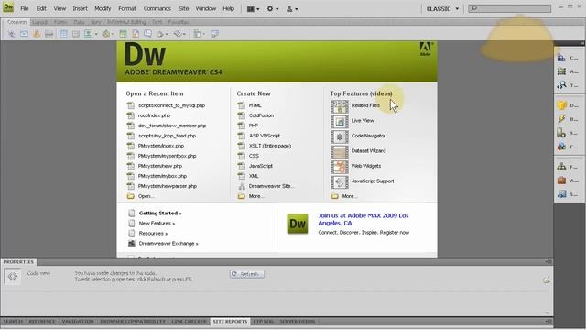
Task: Click the Adobe MAX 2009 promo link
Action: pos(364,219)
